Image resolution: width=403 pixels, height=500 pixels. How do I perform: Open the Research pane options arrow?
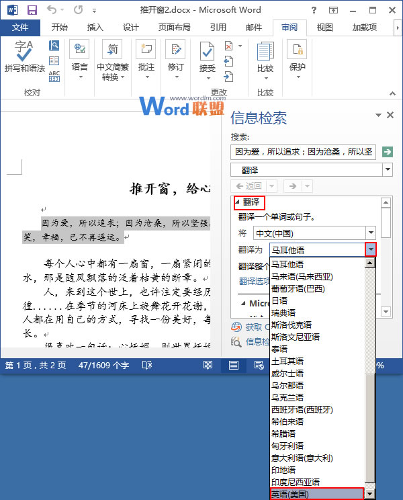point(378,115)
